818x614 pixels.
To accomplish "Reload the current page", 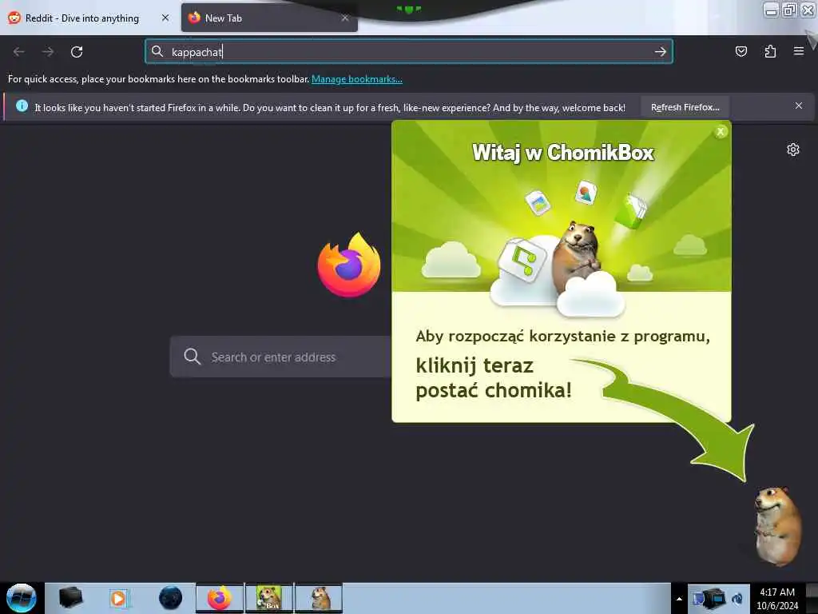I will point(77,52).
